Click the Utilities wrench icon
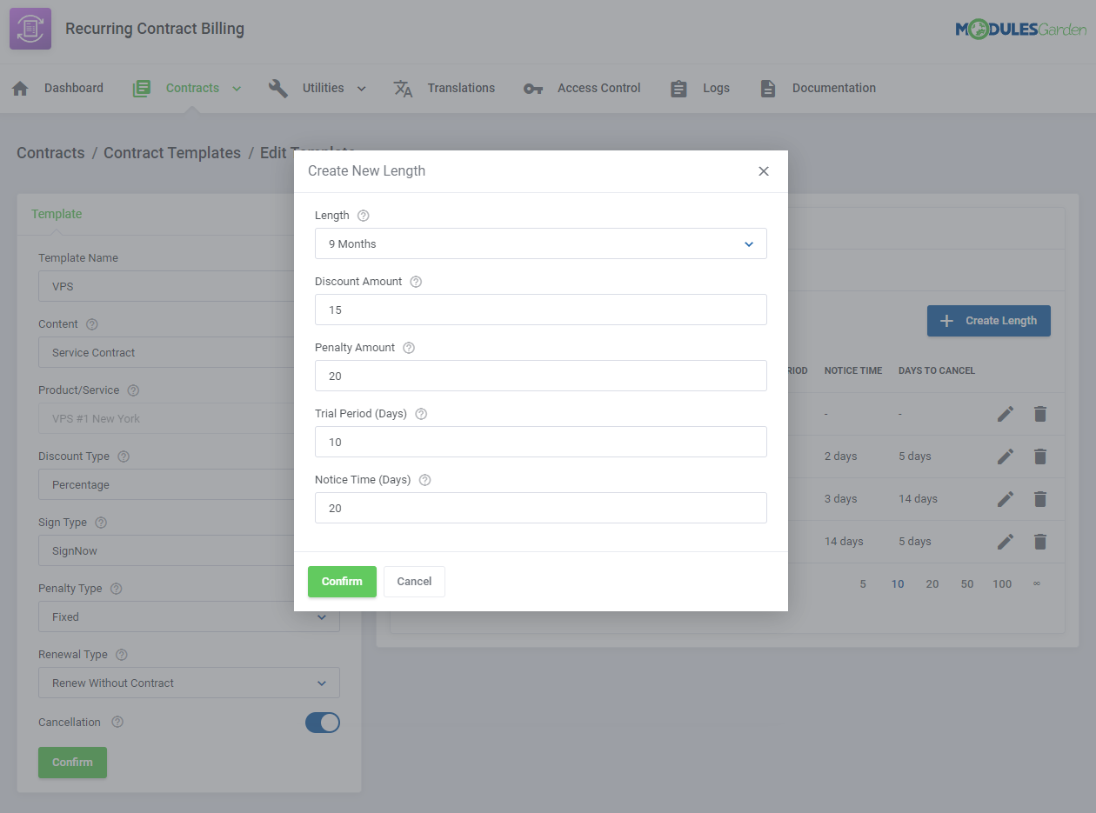The width and height of the screenshot is (1096, 813). (x=278, y=87)
